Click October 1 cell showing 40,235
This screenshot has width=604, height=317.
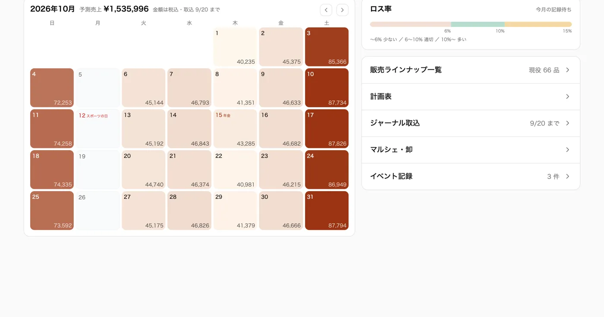click(235, 47)
